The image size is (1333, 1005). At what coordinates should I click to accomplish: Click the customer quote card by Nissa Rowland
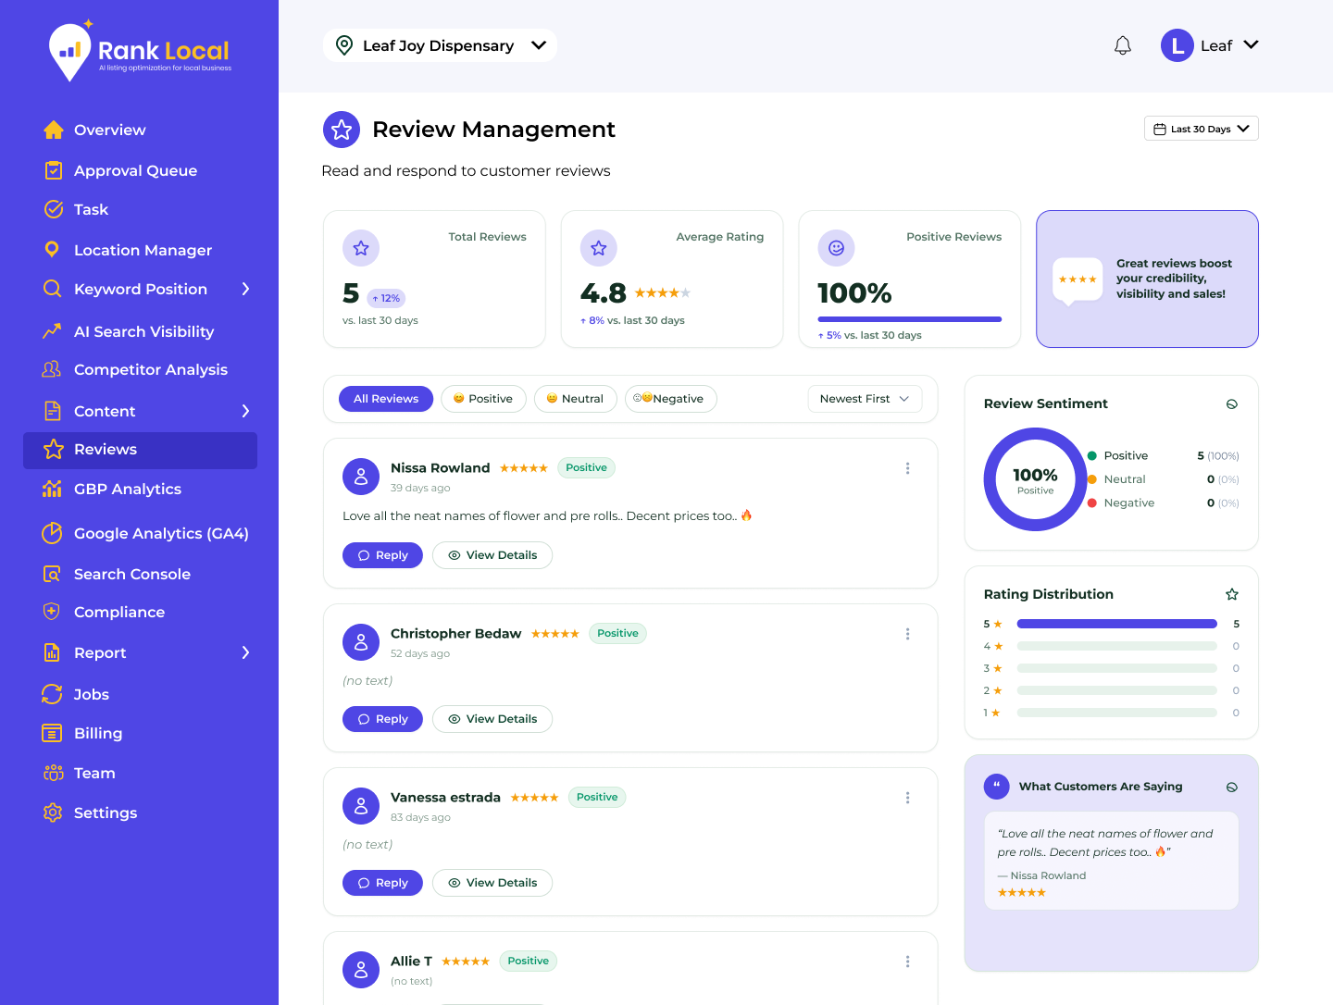(1112, 861)
